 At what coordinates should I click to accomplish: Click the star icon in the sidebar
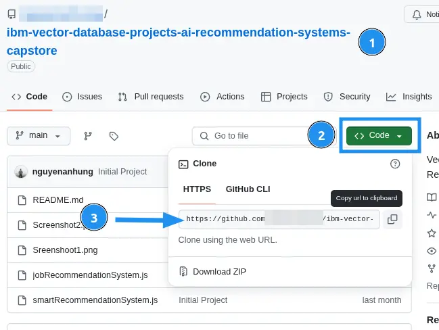432,233
